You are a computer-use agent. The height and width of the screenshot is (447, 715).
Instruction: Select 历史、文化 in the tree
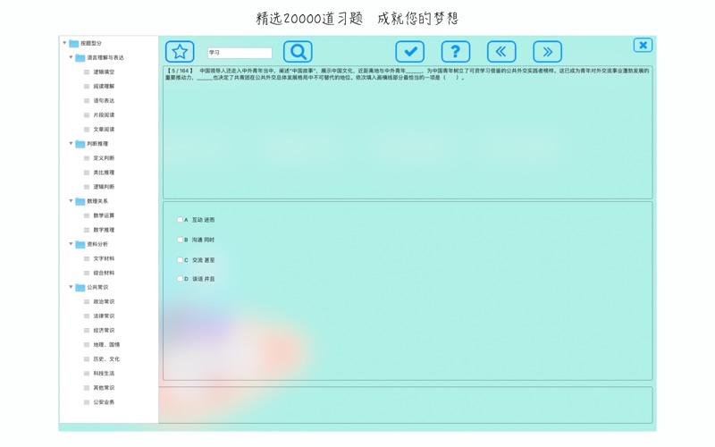106,359
